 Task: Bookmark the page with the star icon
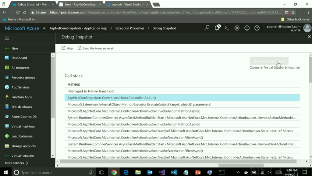click(x=293, y=12)
